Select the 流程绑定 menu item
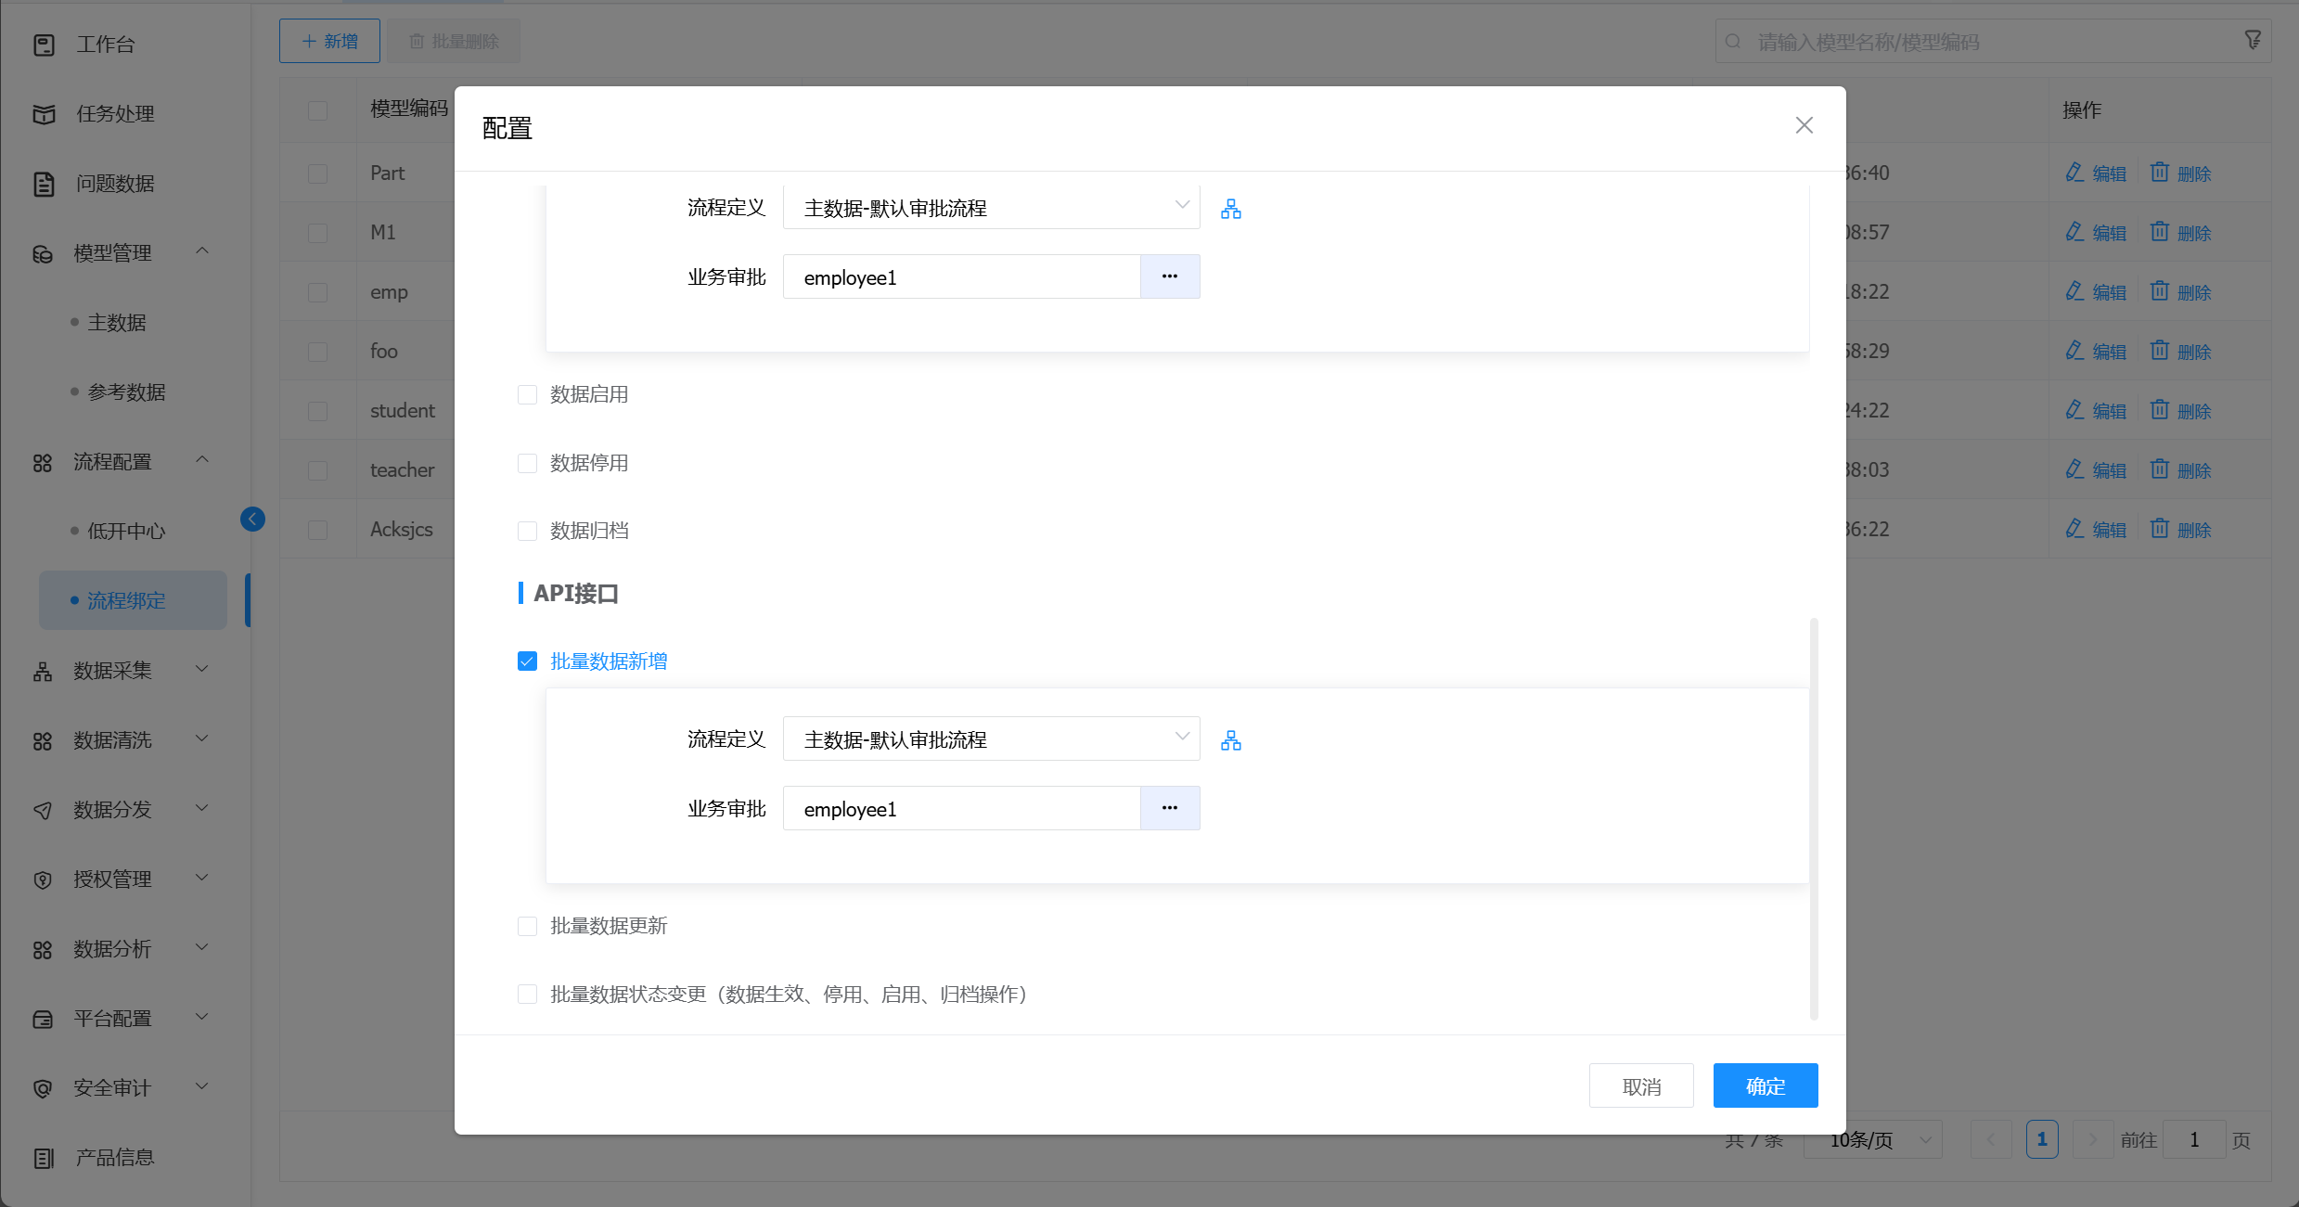2299x1207 pixels. click(126, 601)
